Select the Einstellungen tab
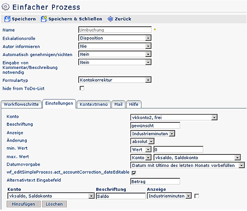Image resolution: width=247 pixels, height=211 pixels. (59, 103)
